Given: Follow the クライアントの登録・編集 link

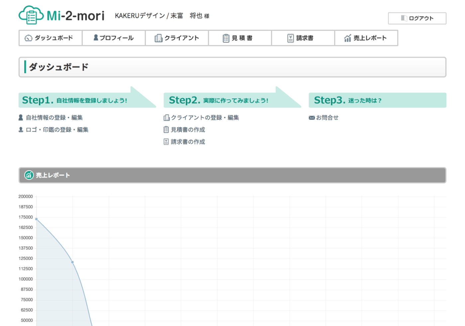Looking at the screenshot, I should (205, 118).
